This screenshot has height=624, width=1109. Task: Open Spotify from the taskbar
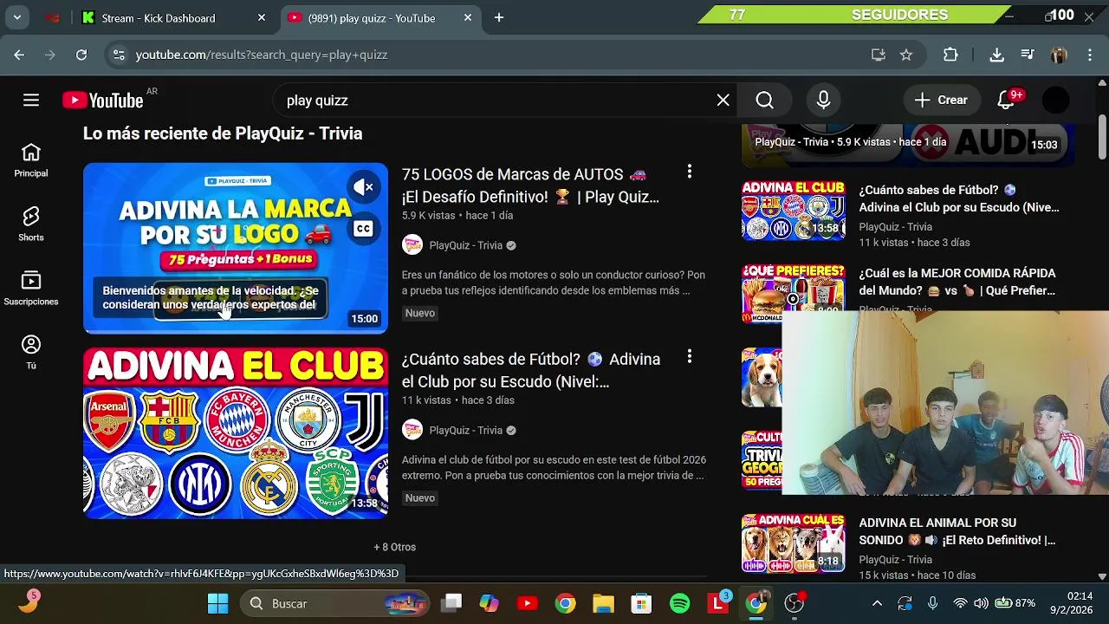click(x=680, y=603)
